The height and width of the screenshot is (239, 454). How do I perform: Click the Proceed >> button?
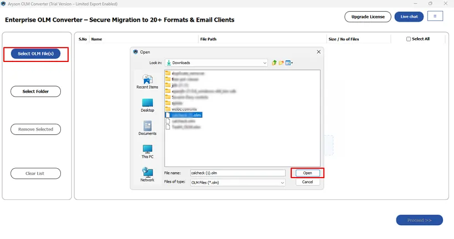point(419,220)
